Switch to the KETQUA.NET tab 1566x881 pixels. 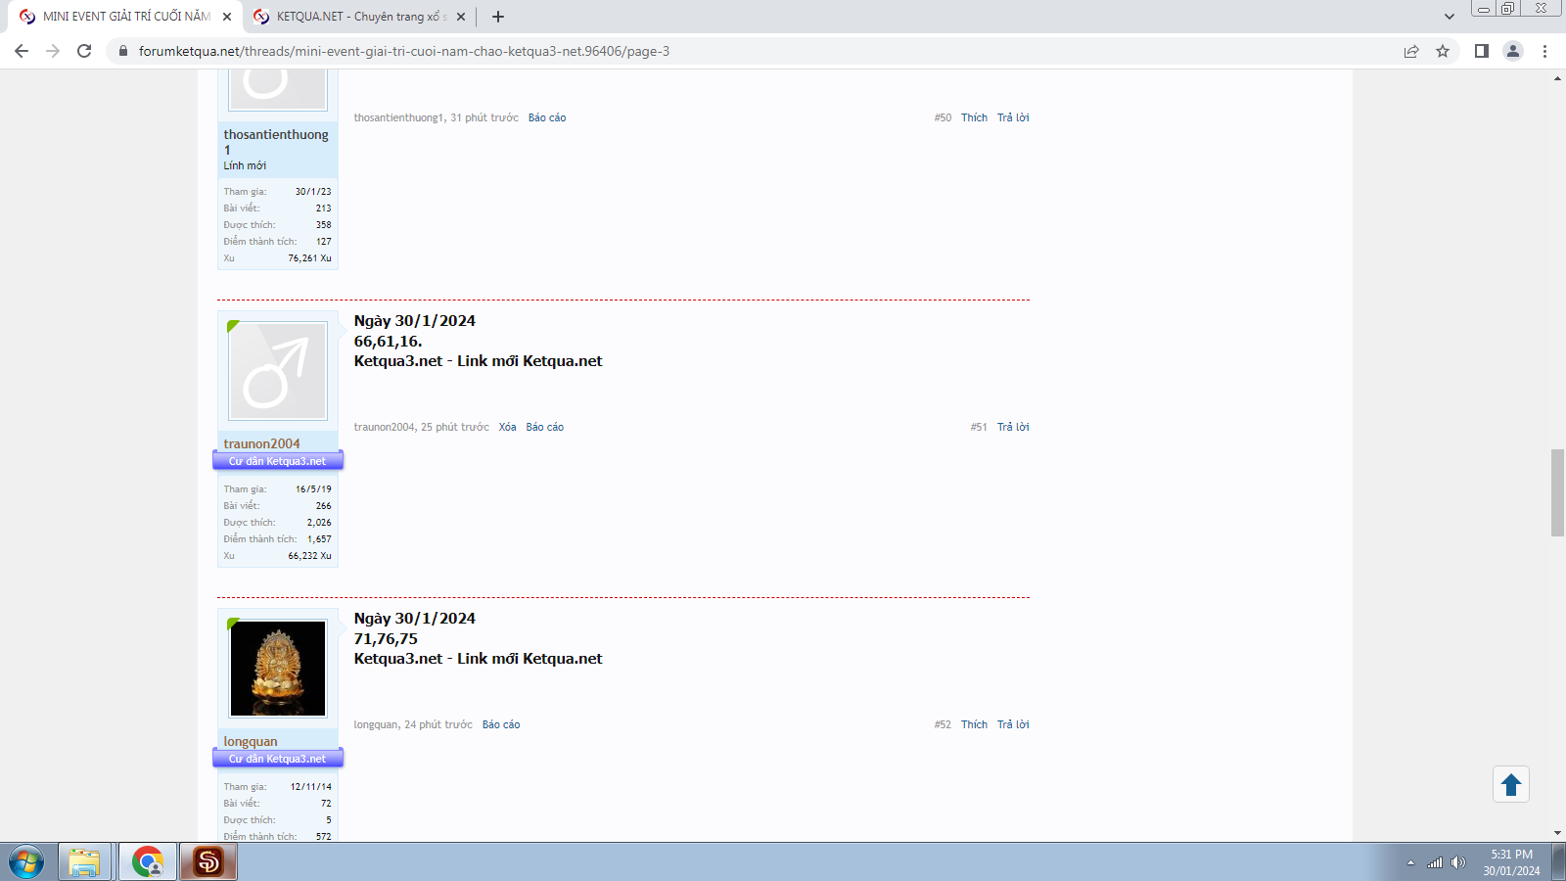[x=357, y=17]
